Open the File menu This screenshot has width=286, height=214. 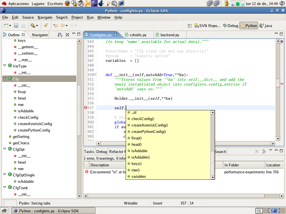(x=5, y=17)
